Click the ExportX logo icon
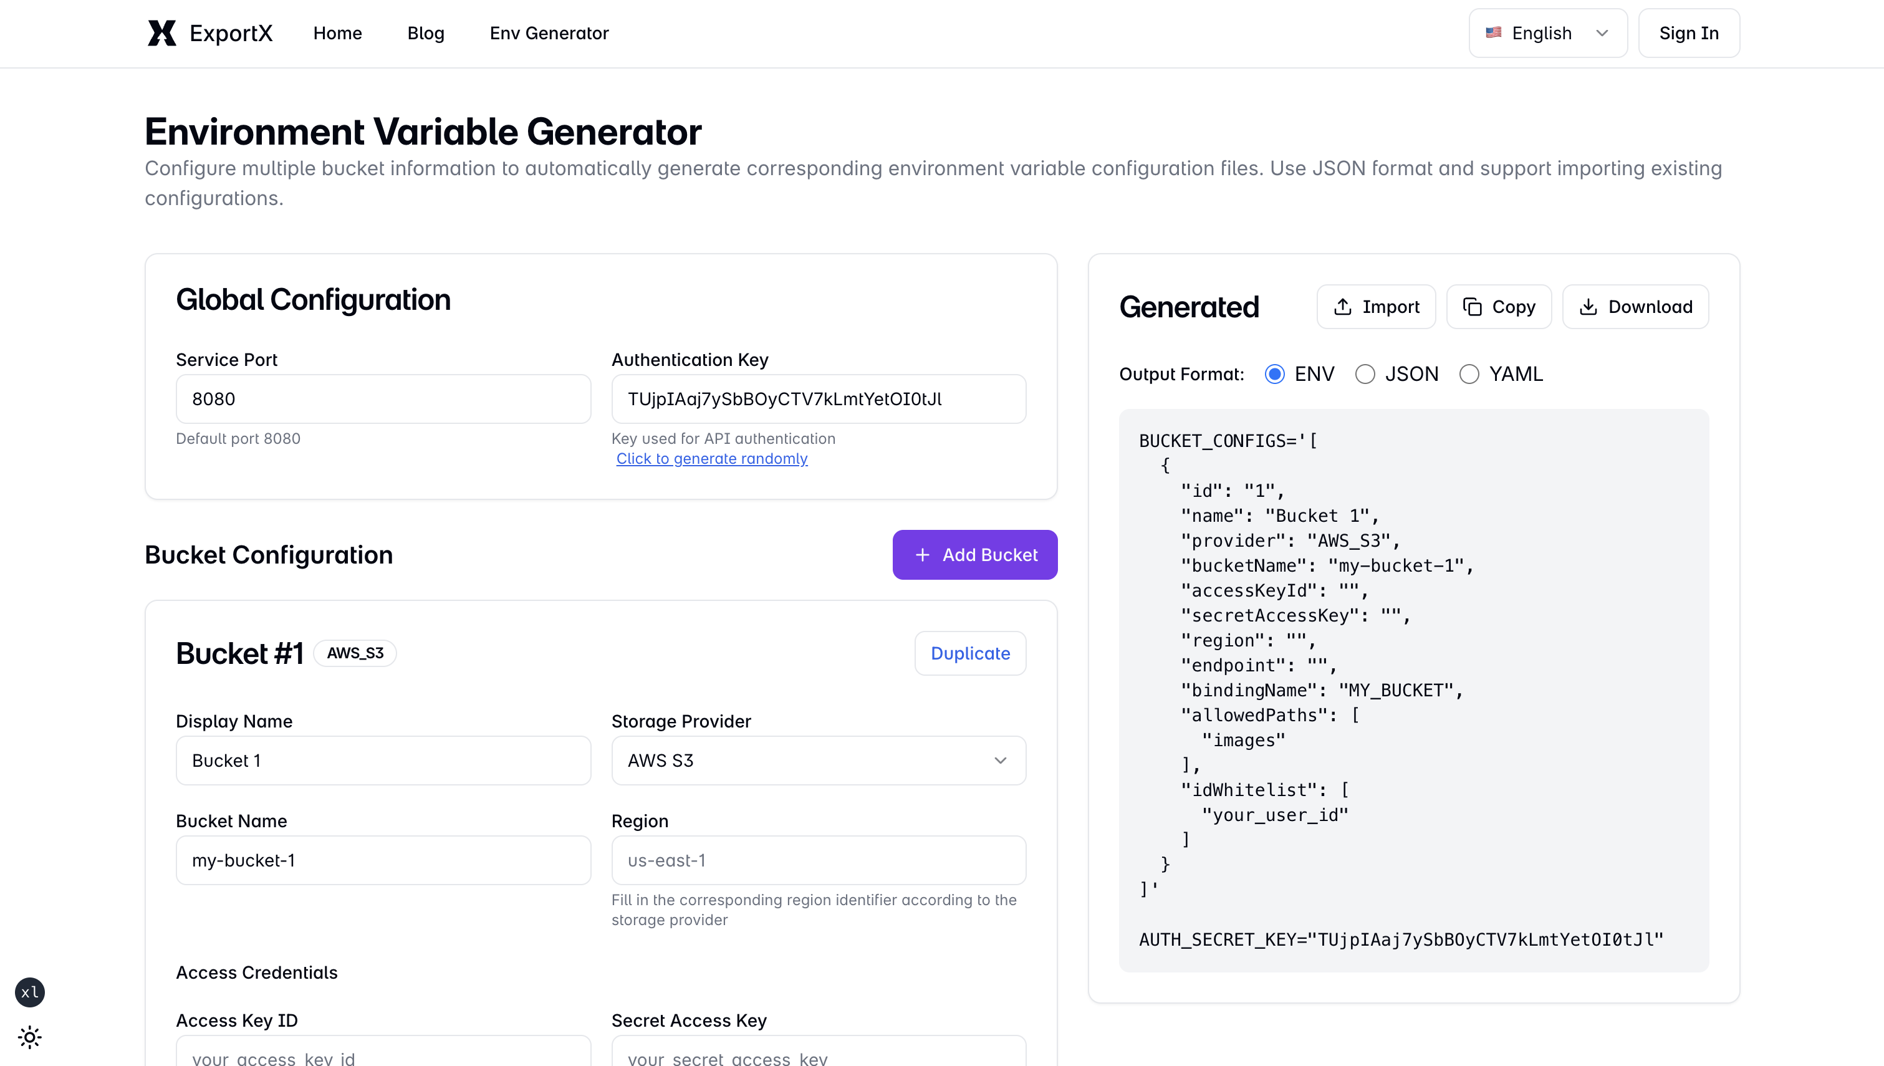 point(161,33)
